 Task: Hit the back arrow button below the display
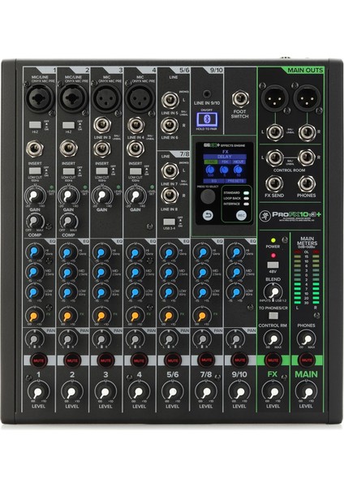click(x=208, y=215)
